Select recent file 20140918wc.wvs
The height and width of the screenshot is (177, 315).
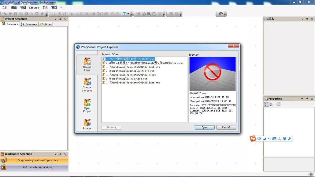tap(144, 63)
